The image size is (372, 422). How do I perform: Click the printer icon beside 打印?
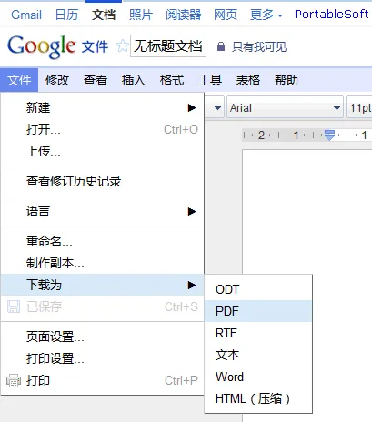pyautogui.click(x=14, y=380)
